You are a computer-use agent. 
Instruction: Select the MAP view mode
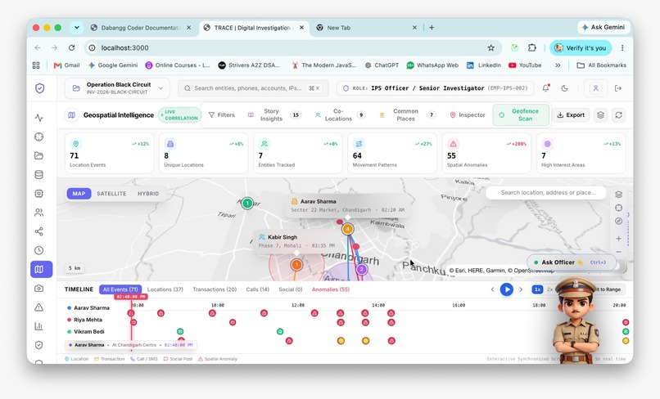[79, 194]
